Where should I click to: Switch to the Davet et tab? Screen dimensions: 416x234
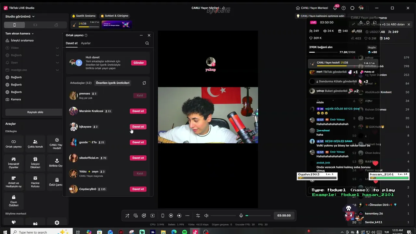71,43
